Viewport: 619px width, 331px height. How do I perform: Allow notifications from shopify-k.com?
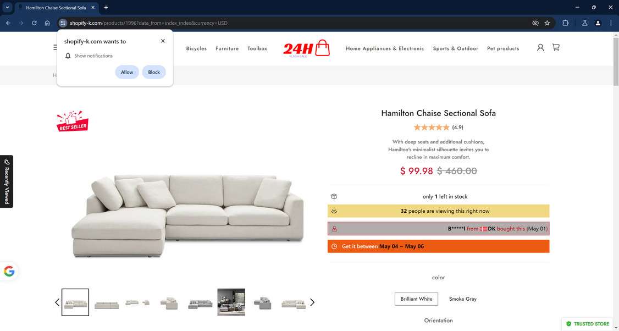pos(127,72)
